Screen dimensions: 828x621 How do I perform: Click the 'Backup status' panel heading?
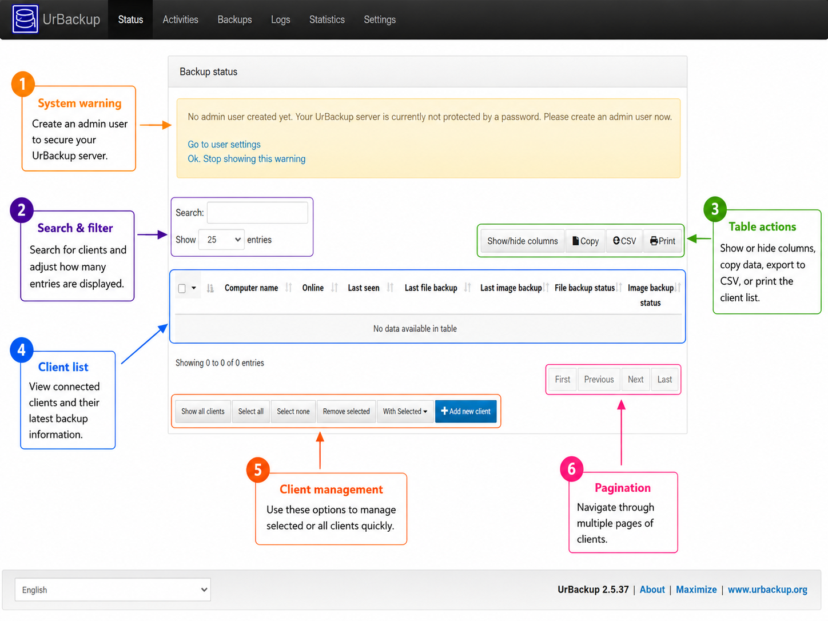point(208,71)
